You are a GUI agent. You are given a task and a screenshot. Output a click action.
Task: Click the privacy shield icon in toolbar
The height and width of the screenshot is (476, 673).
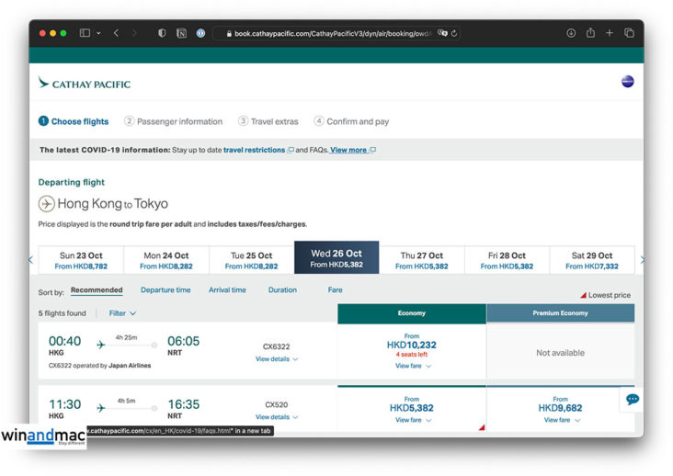[x=162, y=33]
